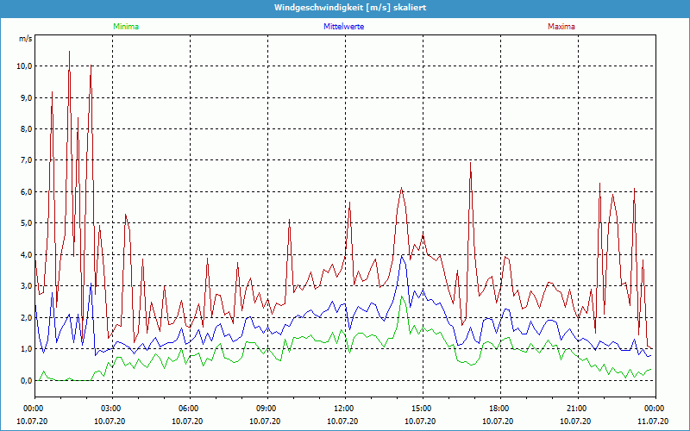This screenshot has width=690, height=431.
Task: Click the 21:00 time axis label
Action: click(x=577, y=409)
